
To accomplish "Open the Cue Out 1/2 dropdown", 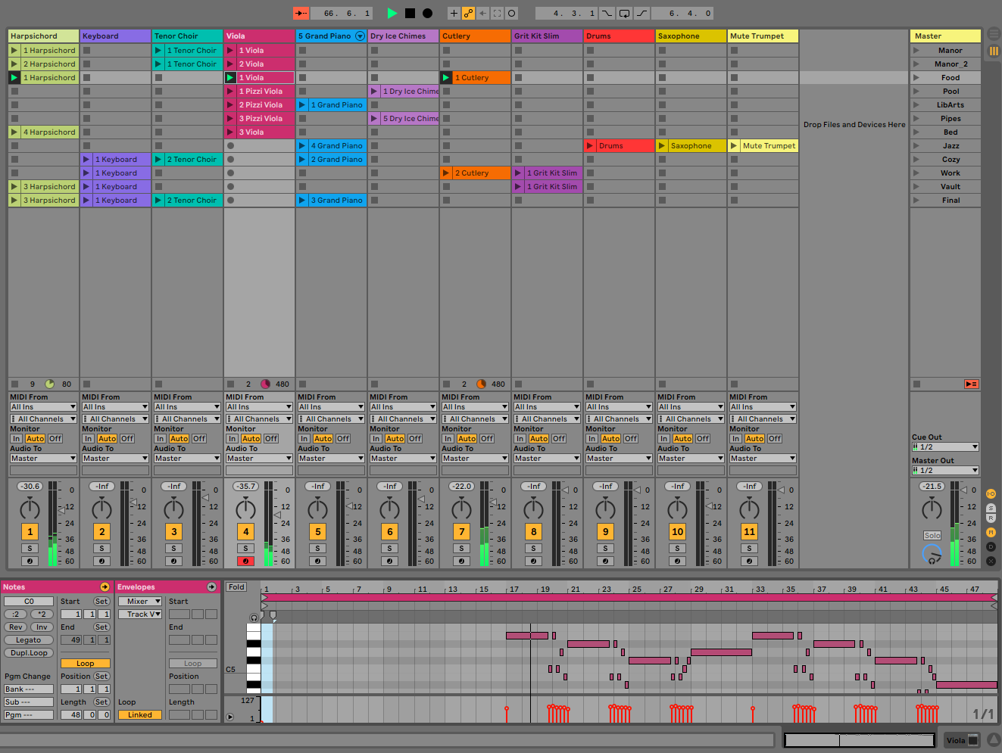I will pyautogui.click(x=945, y=447).
